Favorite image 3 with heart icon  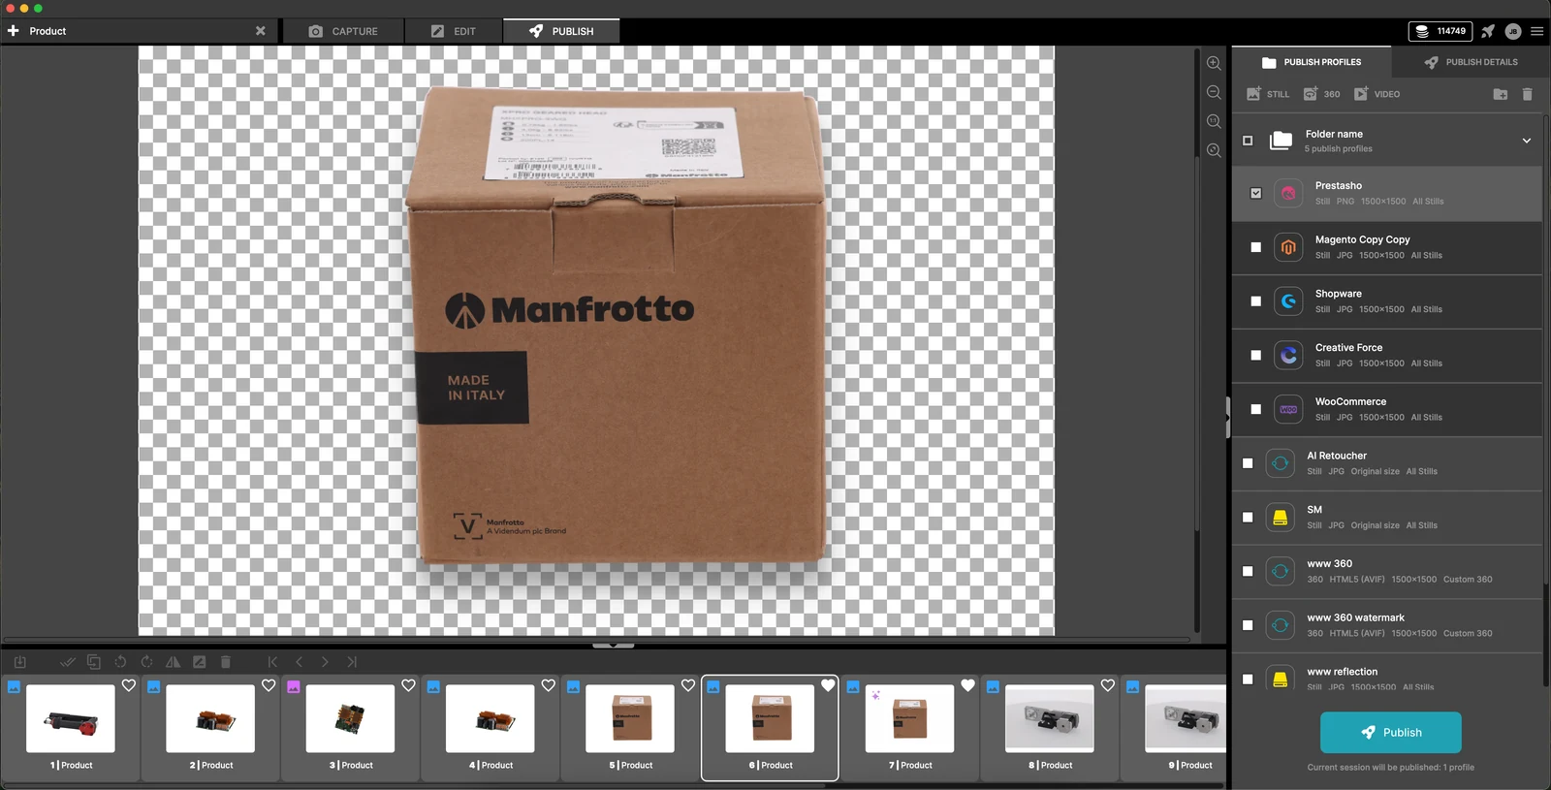click(408, 685)
